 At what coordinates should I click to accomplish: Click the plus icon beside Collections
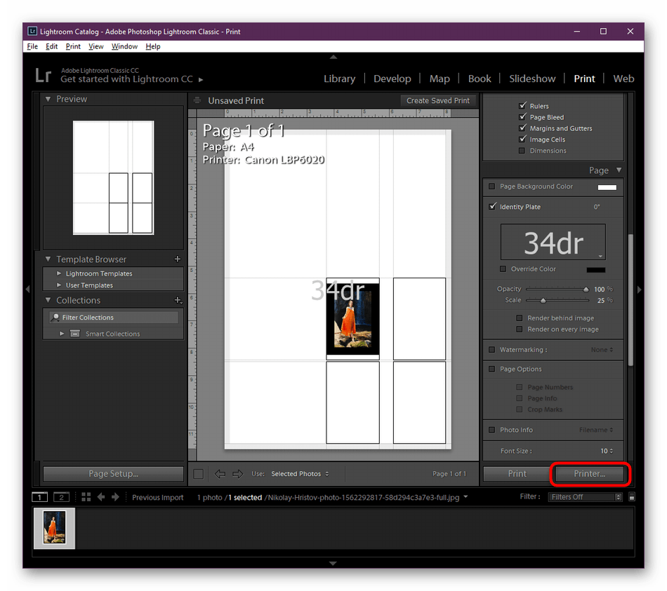click(178, 300)
